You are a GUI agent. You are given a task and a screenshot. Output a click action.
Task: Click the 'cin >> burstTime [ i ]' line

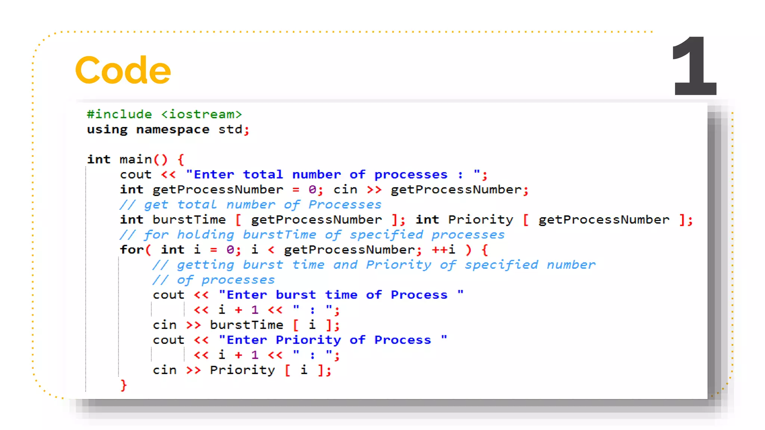click(x=246, y=325)
